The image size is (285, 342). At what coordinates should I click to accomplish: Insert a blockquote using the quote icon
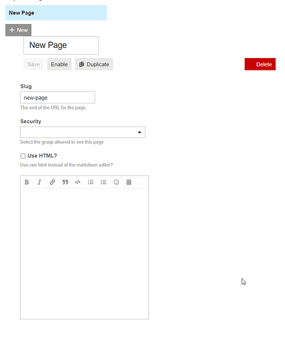(65, 182)
